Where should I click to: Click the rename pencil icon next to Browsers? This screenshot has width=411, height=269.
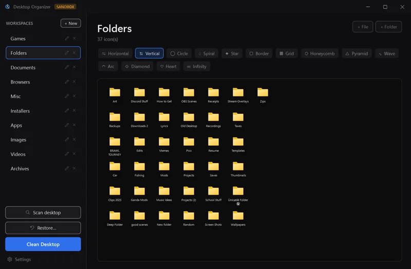[x=67, y=82]
